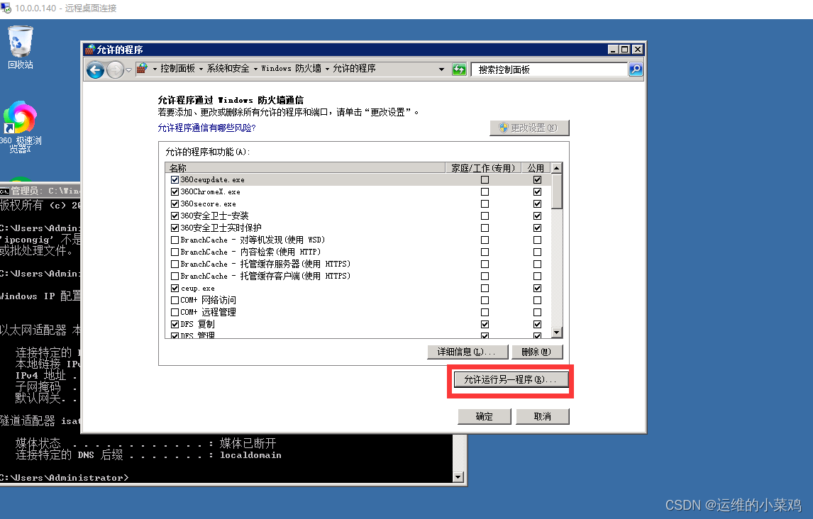The image size is (813, 519).
Task: Uncheck the 360secore.exe program entry
Action: (x=174, y=203)
